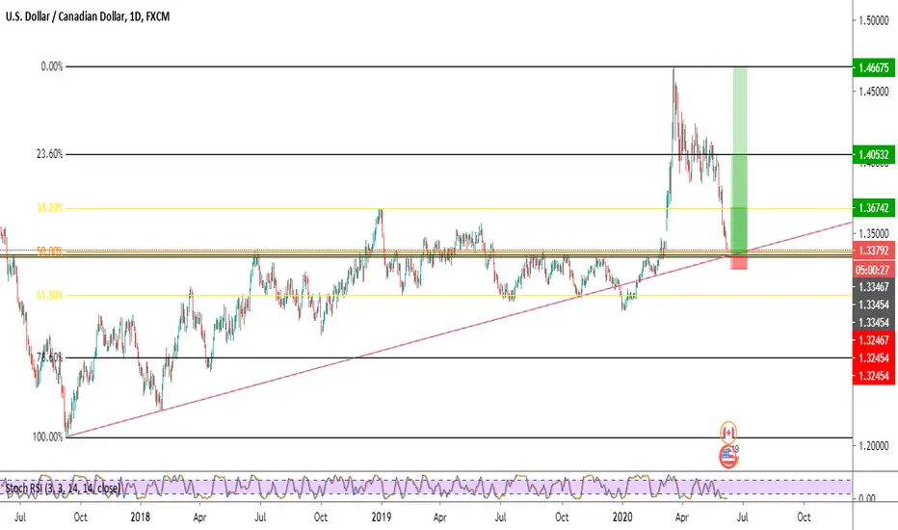This screenshot has width=898, height=530.
Task: Click the 0.00% Fibonacci level label
Action: point(51,67)
